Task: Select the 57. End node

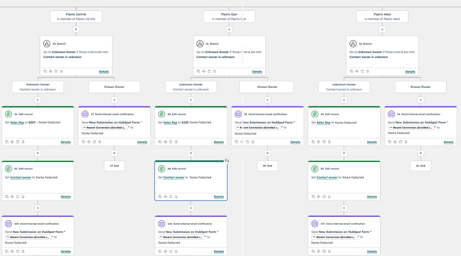Action: click(114, 166)
